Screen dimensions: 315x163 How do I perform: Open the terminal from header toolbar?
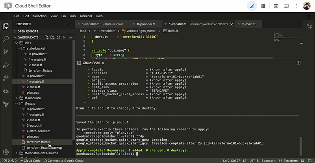click(x=263, y=6)
